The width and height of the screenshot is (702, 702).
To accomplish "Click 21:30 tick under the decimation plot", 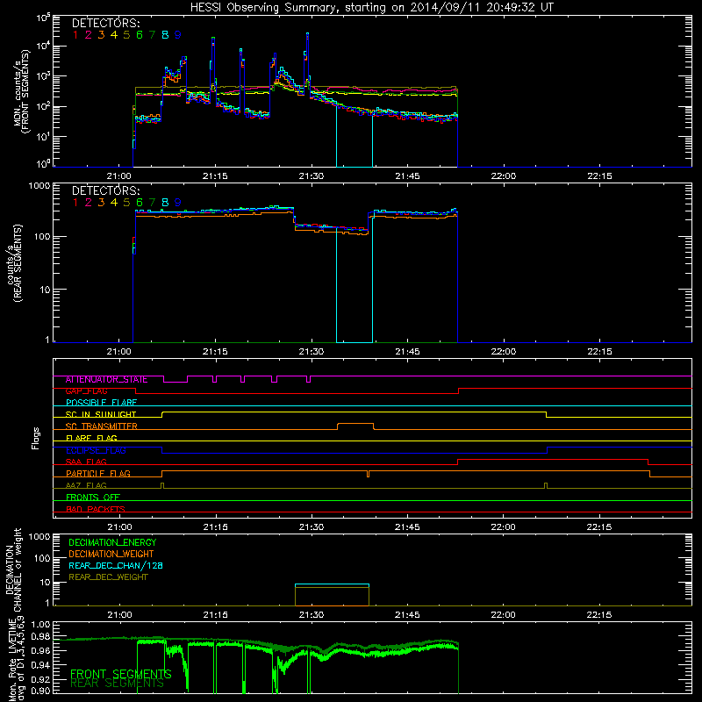I will point(312,615).
